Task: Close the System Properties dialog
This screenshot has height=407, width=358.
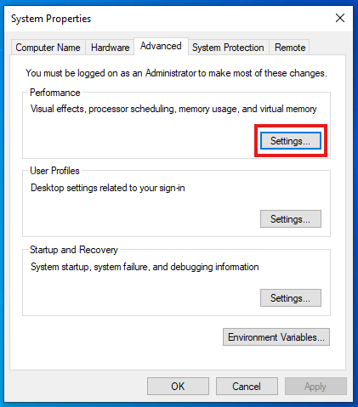Action: coord(340,18)
